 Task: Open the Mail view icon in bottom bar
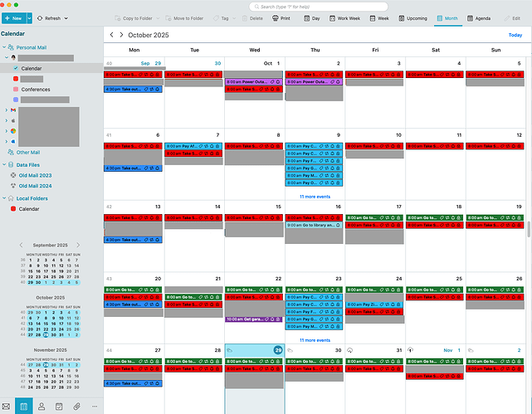click(7, 407)
